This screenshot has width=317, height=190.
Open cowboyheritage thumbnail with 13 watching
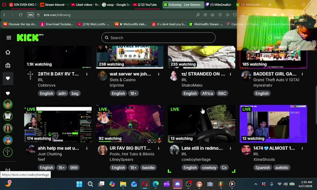(x=202, y=124)
